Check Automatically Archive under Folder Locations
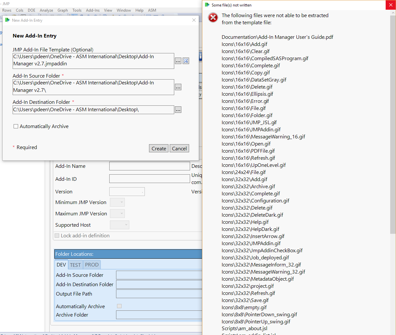The image size is (396, 335). pos(119,306)
